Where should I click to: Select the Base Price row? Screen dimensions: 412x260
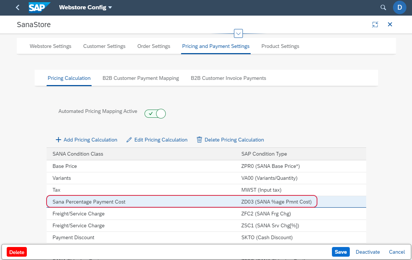[x=206, y=166]
